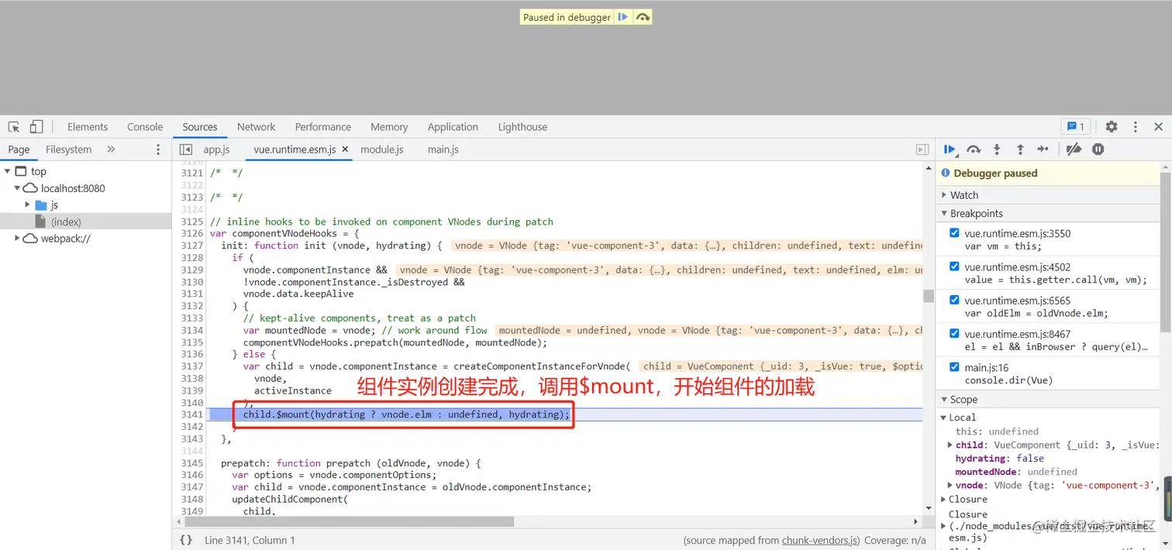The height and width of the screenshot is (550, 1172).
Task: Open DevTools settings gear
Action: pos(1112,127)
